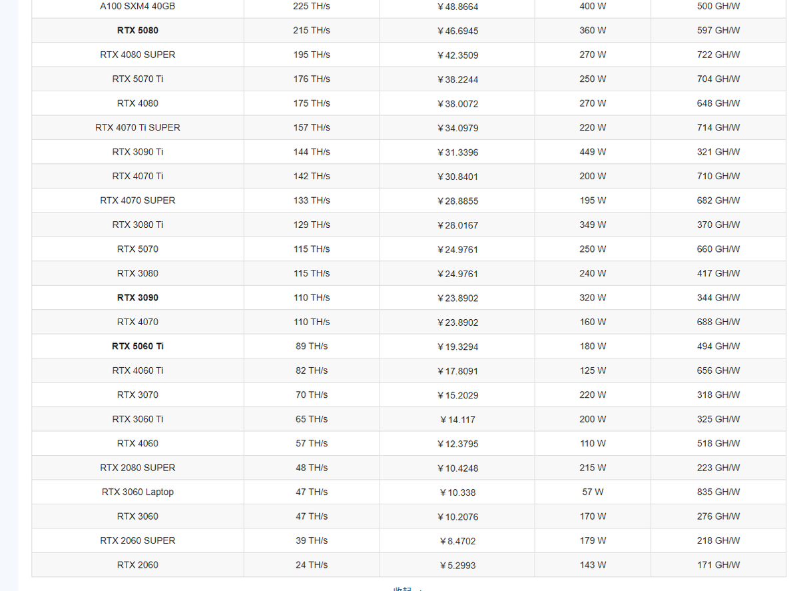Select the RTX 5060 Ti name cell
The height and width of the screenshot is (591, 799).
point(138,346)
